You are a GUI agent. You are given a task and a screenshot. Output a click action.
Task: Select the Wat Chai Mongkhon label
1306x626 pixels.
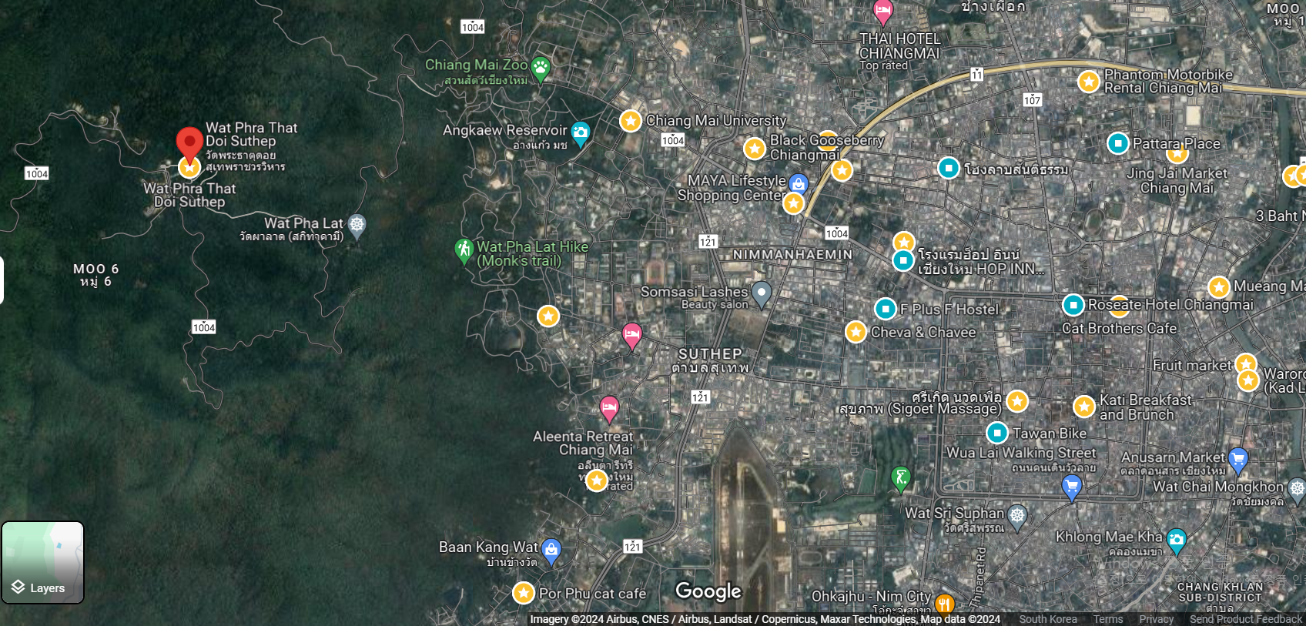[1218, 487]
